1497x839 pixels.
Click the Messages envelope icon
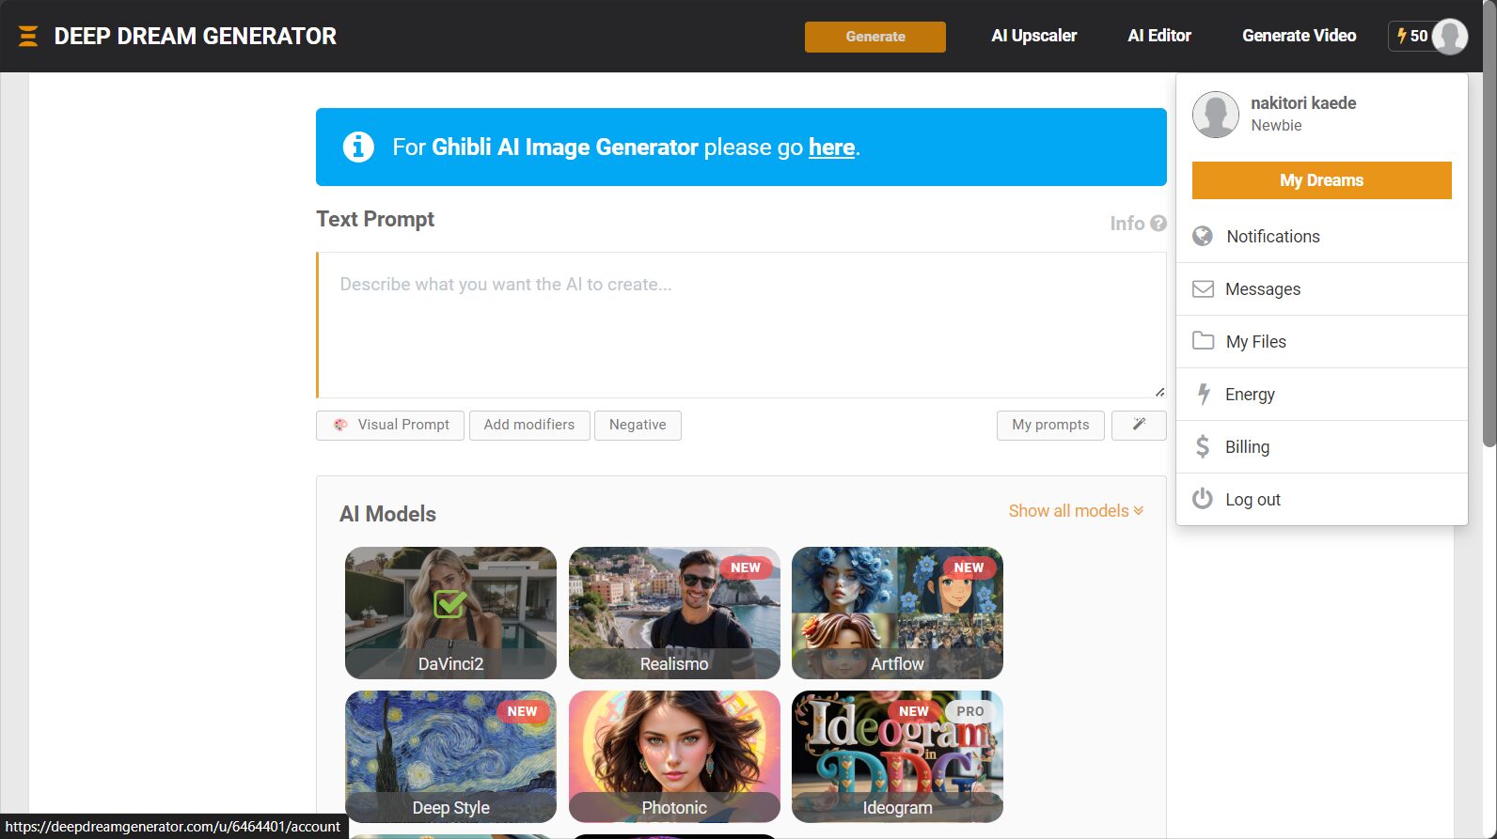[x=1203, y=288]
